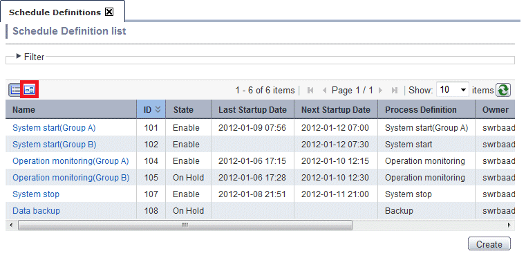Screen dimensions: 526x258
Task: Open System start(Group A) schedule
Action: pyautogui.click(x=54, y=128)
